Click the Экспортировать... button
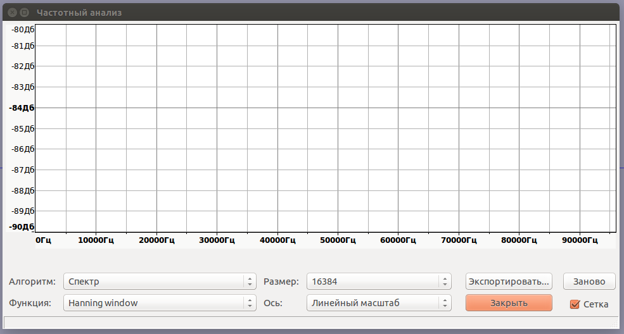624x334 pixels. [x=509, y=281]
